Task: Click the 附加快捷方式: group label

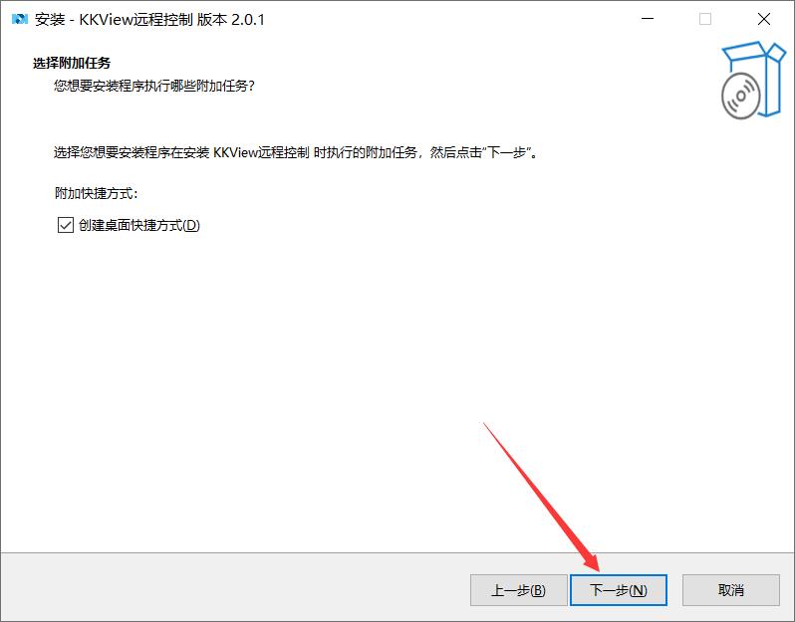Action: [x=97, y=193]
